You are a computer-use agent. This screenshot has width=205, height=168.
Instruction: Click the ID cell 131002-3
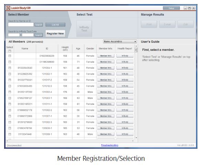[47, 122]
